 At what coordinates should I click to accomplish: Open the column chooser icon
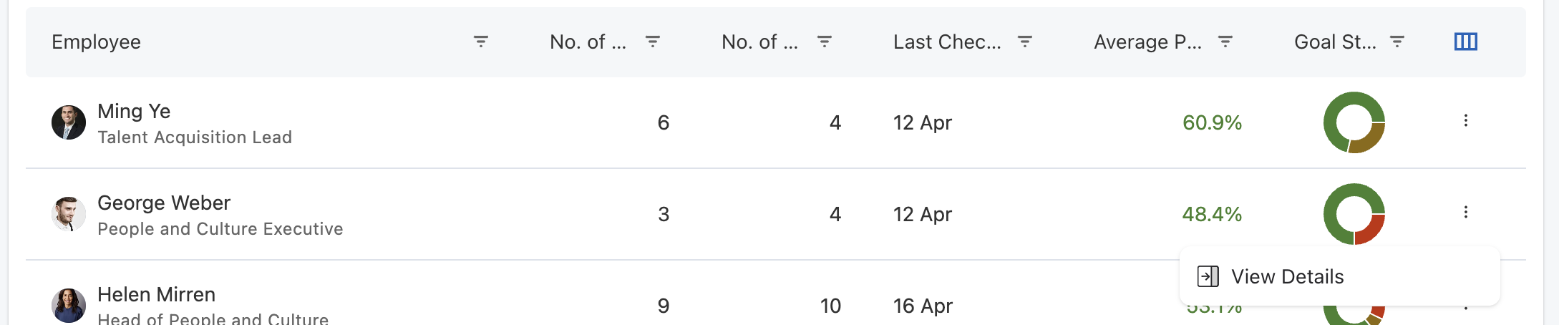point(1465,42)
